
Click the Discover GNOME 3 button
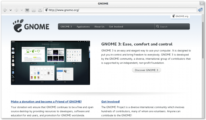point(146,70)
